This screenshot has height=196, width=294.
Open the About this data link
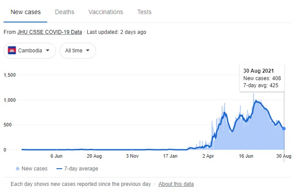[176, 184]
